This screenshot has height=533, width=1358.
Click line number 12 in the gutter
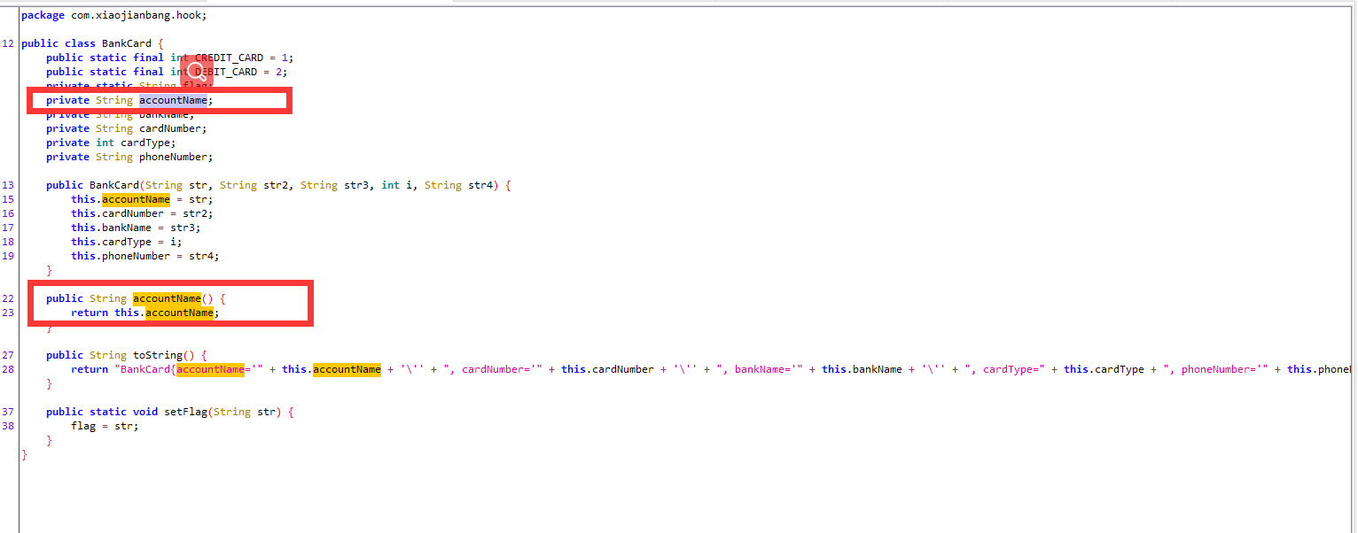click(8, 43)
